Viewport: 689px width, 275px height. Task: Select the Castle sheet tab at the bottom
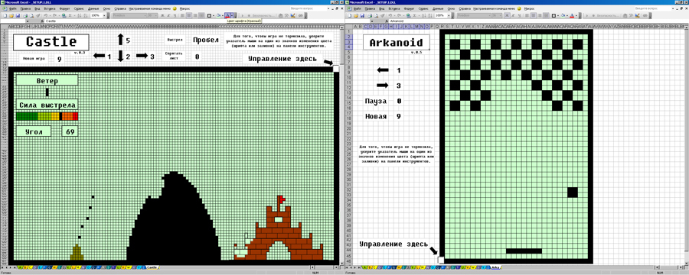[152, 267]
